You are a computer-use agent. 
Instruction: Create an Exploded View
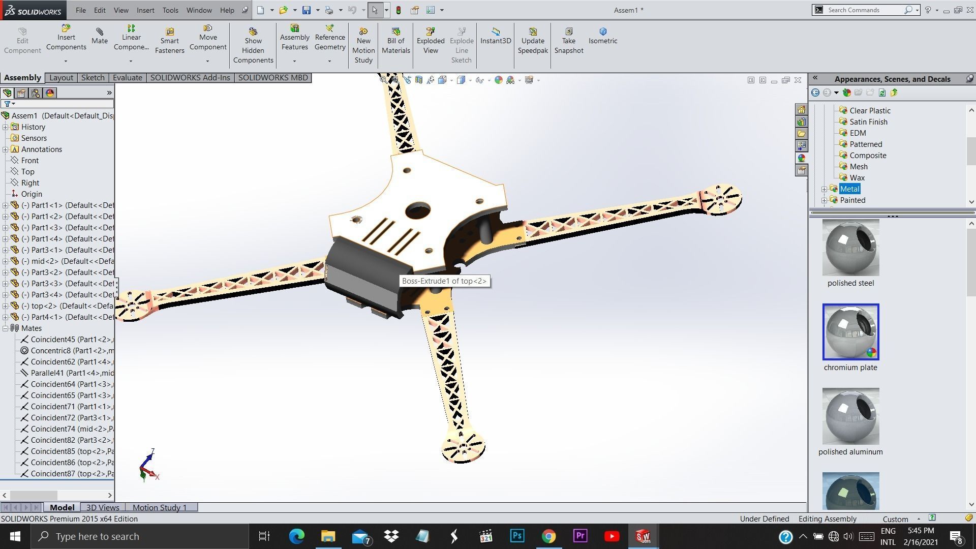(431, 41)
